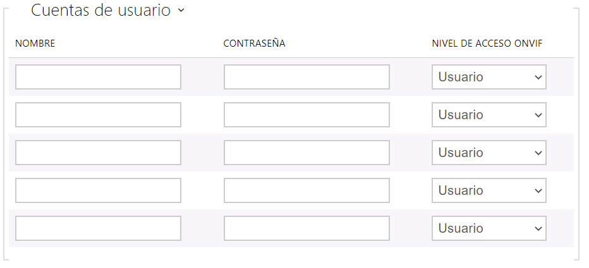589x268 pixels.
Task: Open the first row ONVIF access dropdown
Action: click(x=489, y=77)
